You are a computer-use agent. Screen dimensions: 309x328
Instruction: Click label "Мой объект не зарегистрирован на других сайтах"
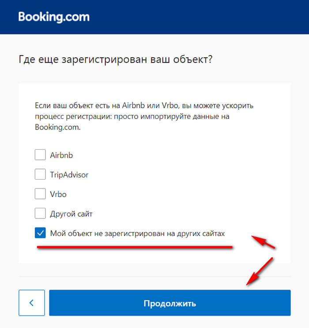click(137, 233)
